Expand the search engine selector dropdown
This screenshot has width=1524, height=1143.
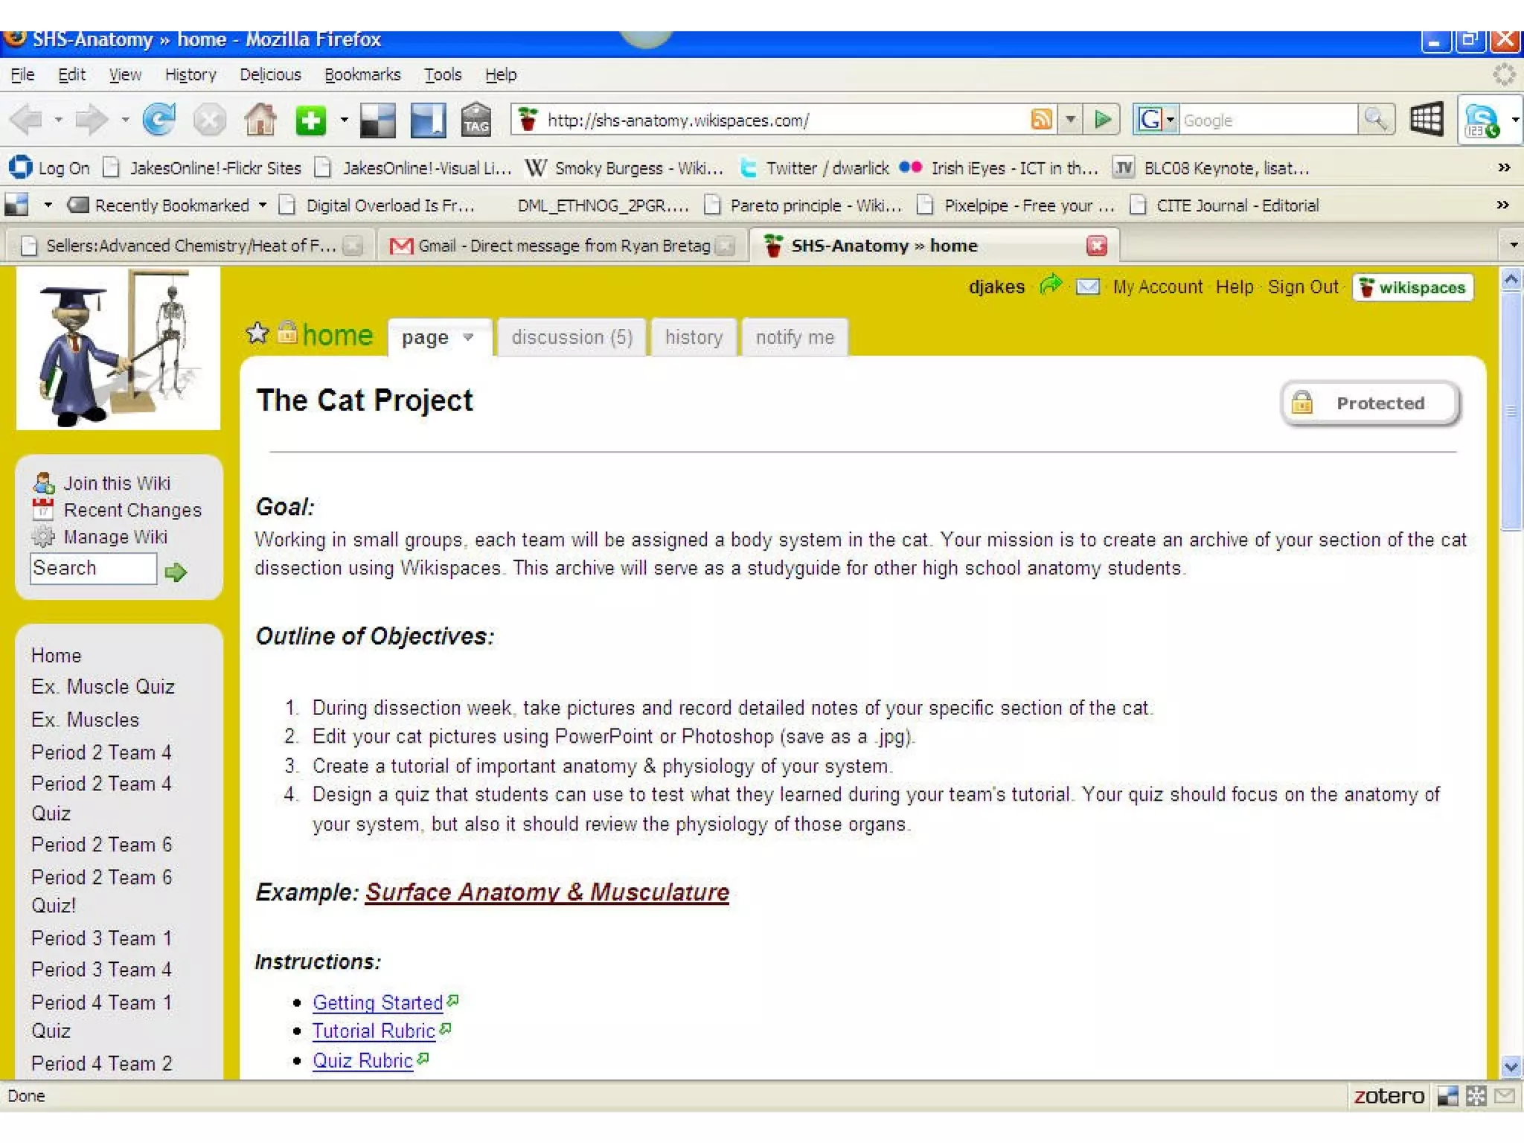click(1171, 120)
